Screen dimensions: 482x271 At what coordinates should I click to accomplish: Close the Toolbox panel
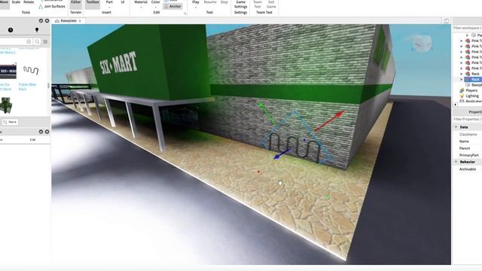[47, 20]
